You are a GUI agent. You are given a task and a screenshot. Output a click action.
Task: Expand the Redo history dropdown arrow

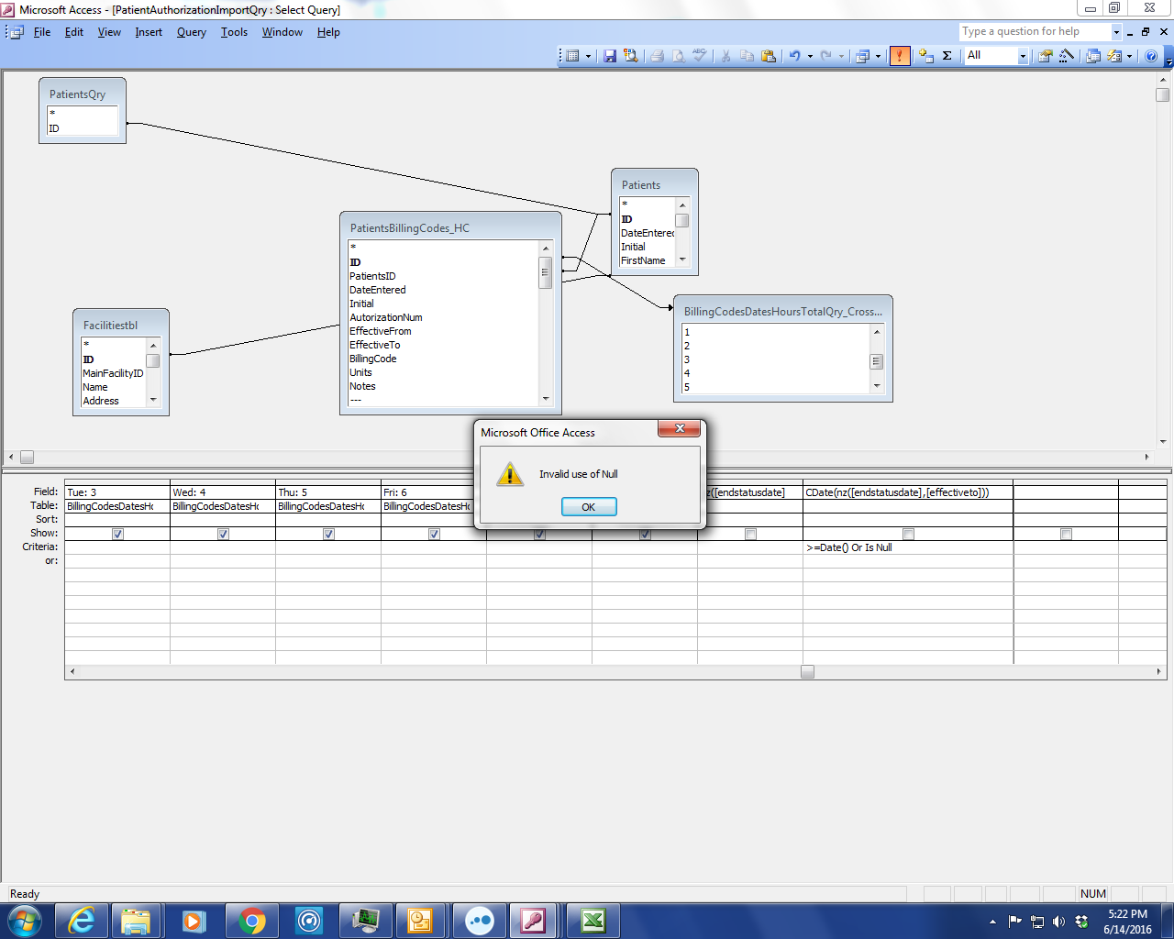[841, 56]
